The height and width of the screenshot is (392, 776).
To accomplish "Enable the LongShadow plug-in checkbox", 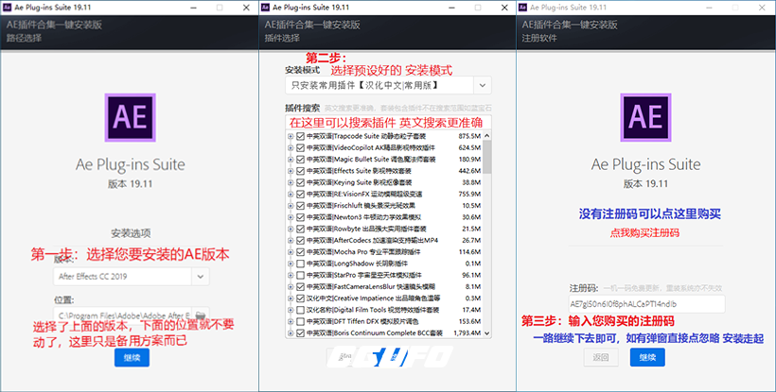I will pos(300,264).
